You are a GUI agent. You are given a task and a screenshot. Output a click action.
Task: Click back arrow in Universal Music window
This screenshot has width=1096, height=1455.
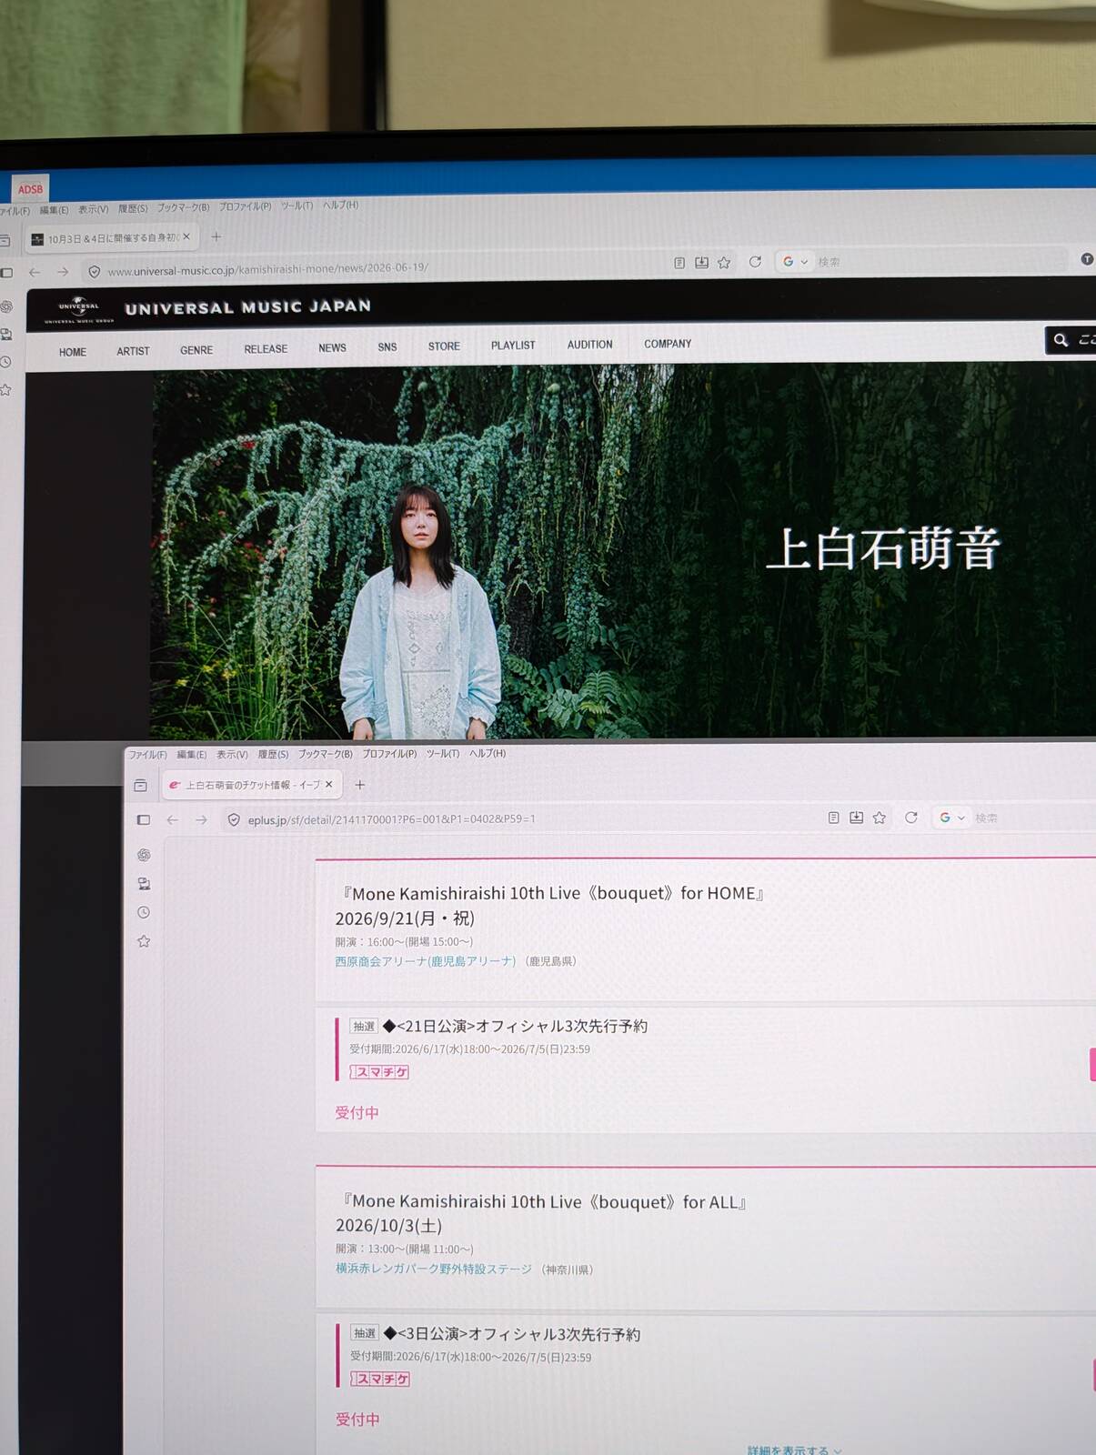[x=35, y=272]
